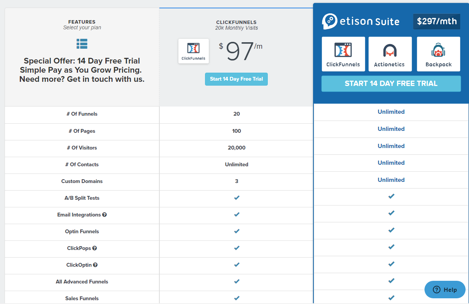Viewport: 469px width, 304px height.
Task: Click the ClickFunnels logo beside the $97 price
Action: pyautogui.click(x=194, y=51)
